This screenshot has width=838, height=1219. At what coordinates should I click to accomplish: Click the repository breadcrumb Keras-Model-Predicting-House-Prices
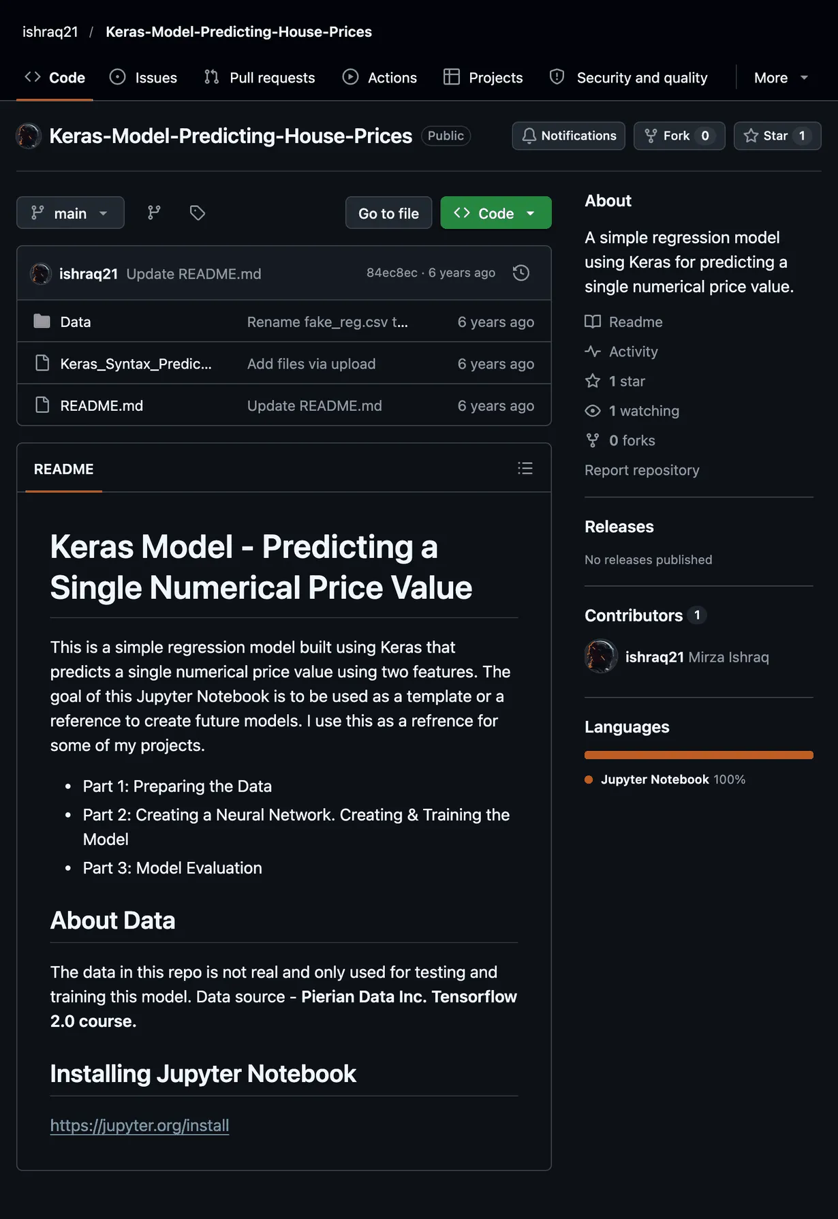pos(238,32)
